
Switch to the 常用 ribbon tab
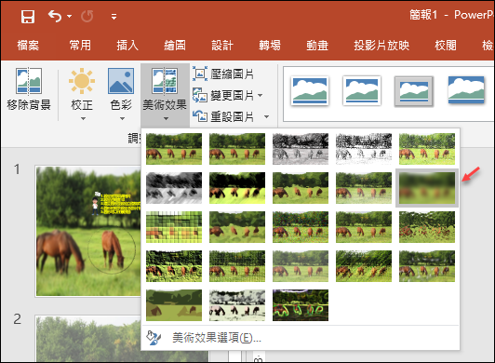[80, 46]
